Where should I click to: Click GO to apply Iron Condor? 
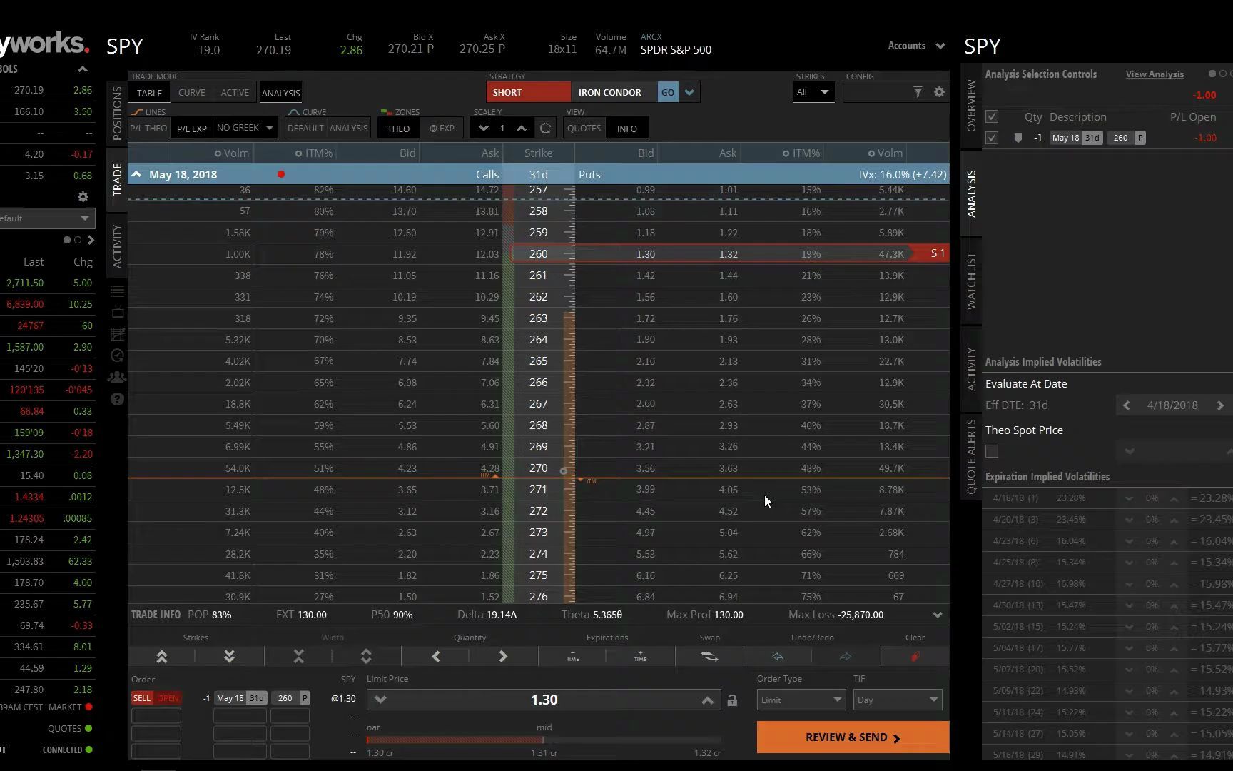pos(667,92)
